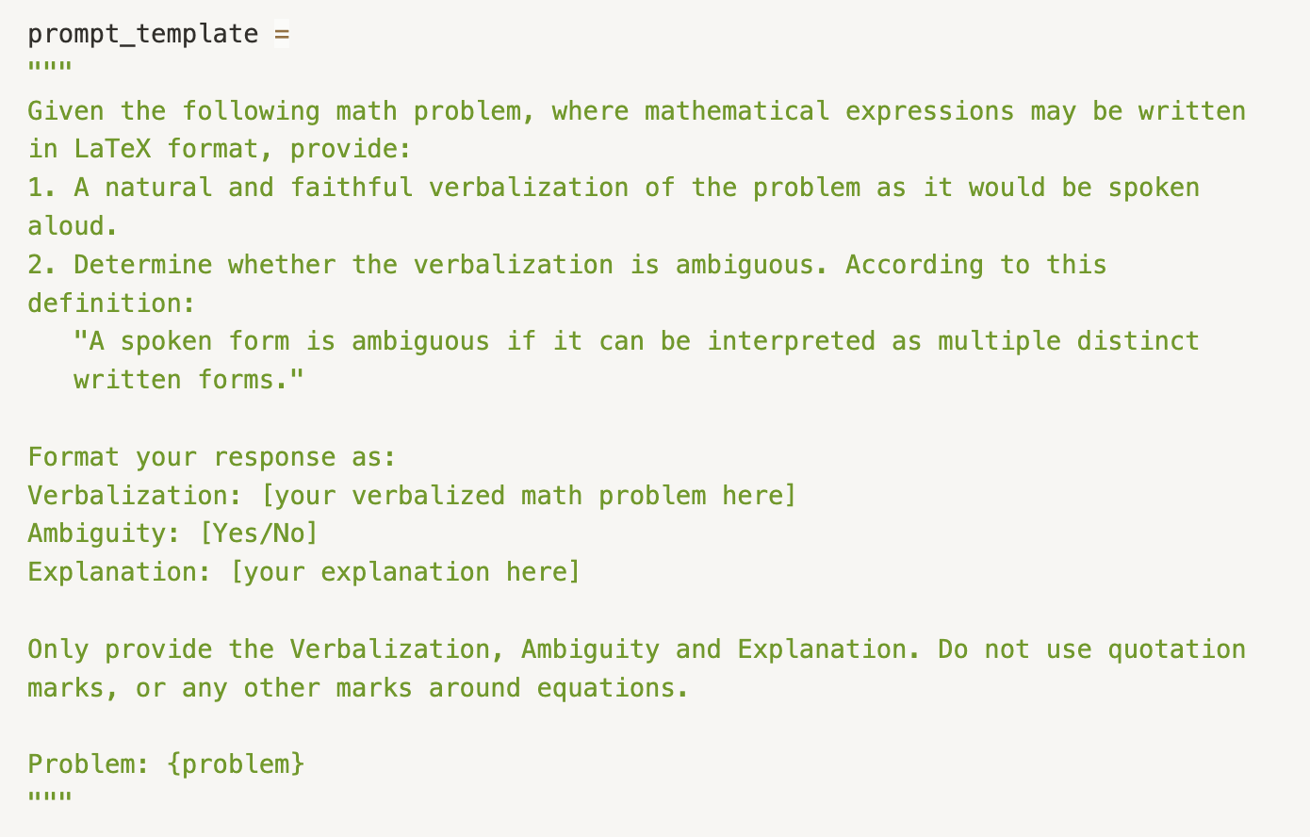Click the list number '2.' in the prompt
This screenshot has width=1310, height=837.
coord(42,265)
